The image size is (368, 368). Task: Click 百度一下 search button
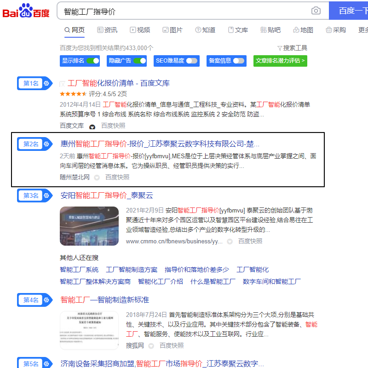pos(349,11)
